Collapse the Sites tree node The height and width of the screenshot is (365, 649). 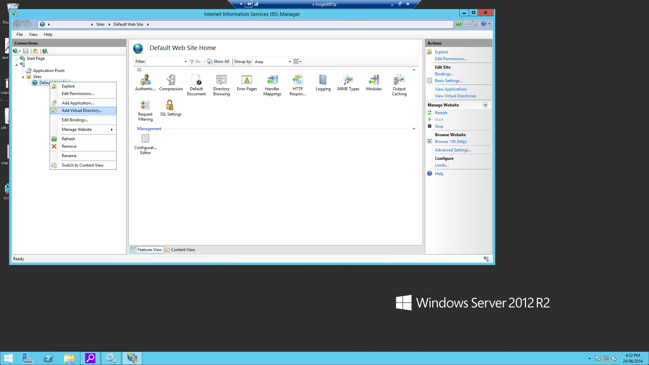23,77
